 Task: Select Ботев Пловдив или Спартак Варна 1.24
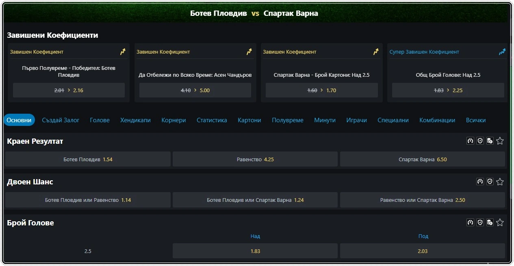255,200
